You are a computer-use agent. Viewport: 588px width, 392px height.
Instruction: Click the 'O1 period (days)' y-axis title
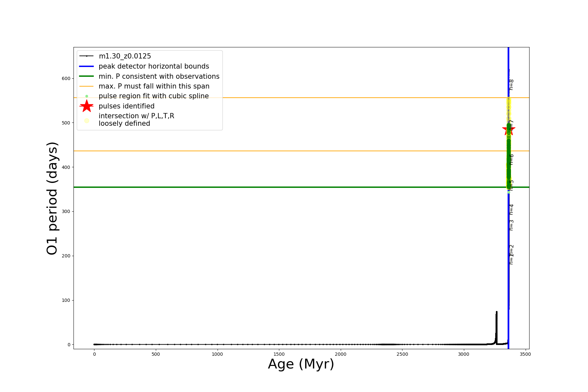(52, 198)
